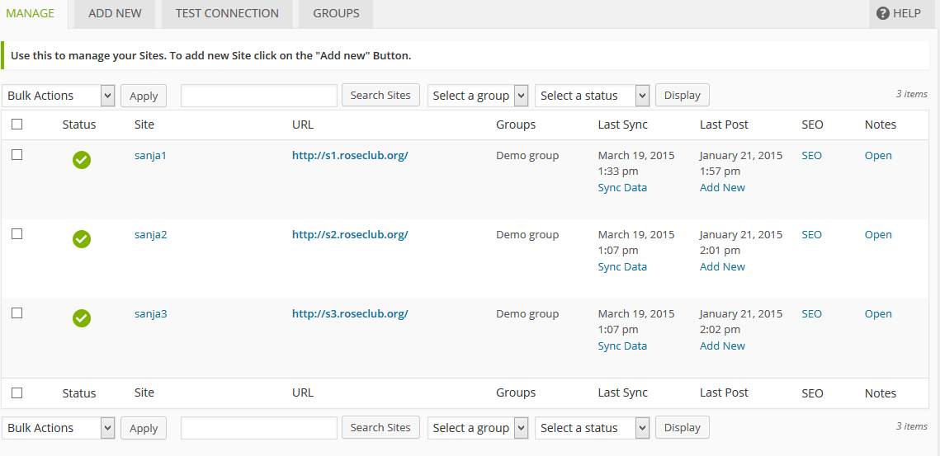Click Sync Data for sanja1

click(x=622, y=187)
